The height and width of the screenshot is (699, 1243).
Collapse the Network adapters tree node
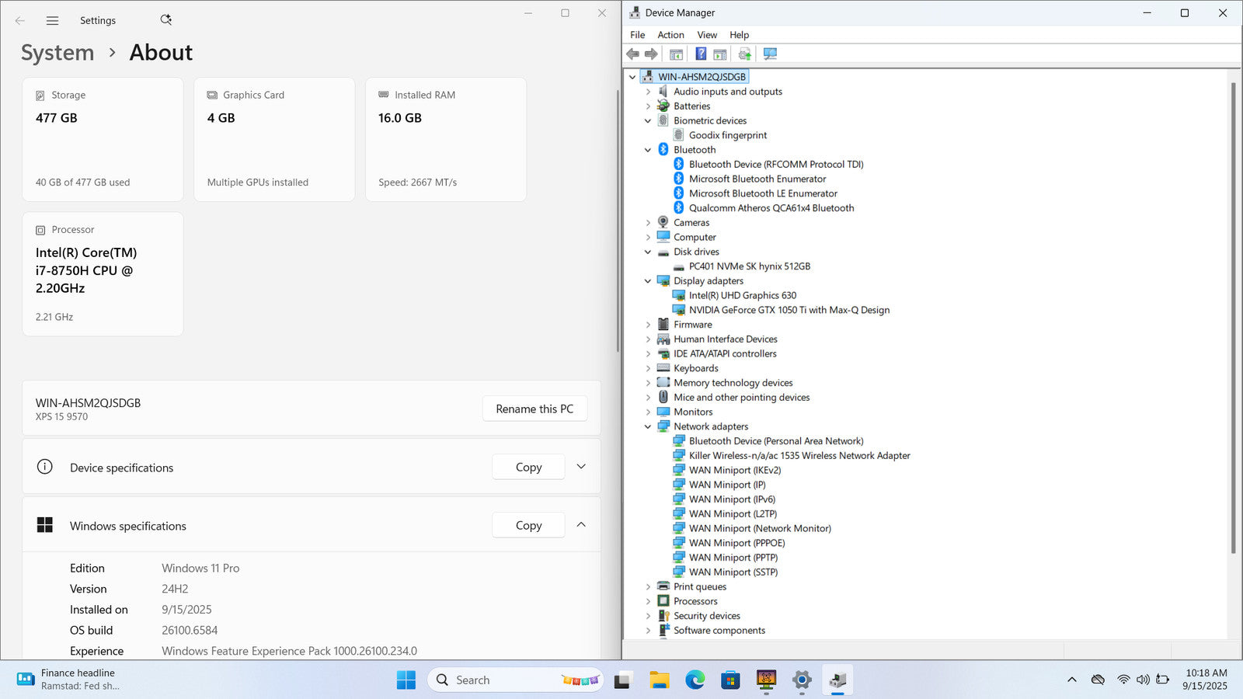tap(648, 426)
